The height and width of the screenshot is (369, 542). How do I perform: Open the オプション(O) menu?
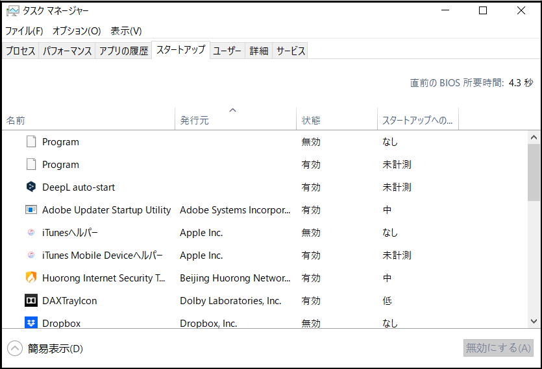77,31
